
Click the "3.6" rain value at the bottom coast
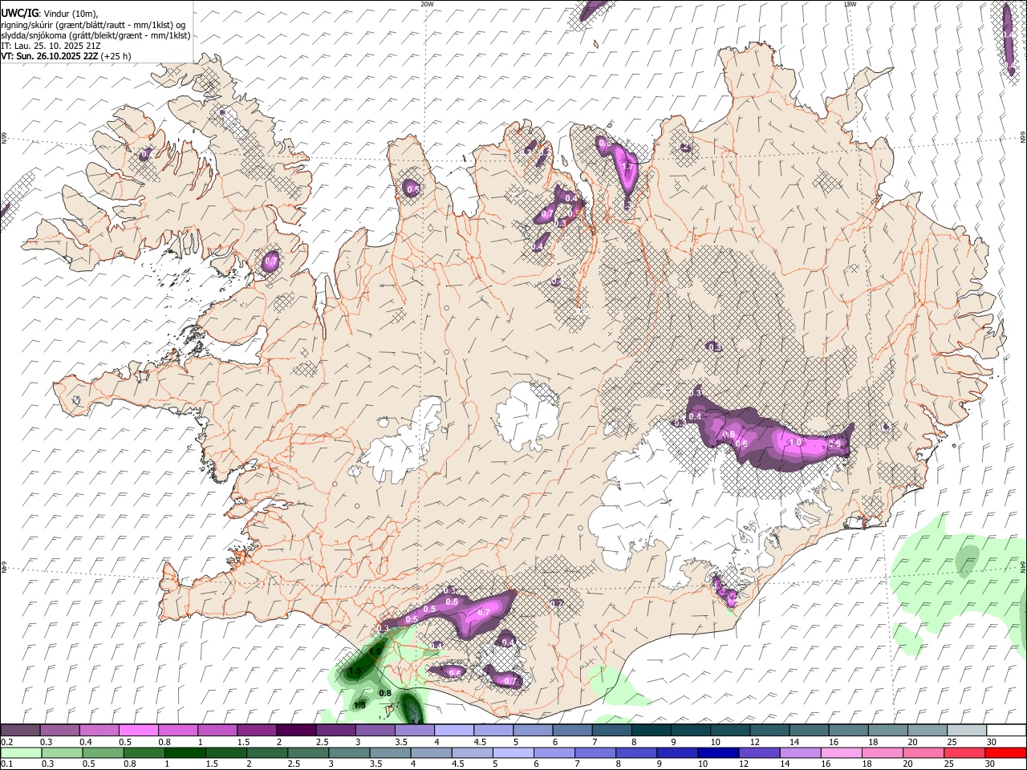click(416, 722)
